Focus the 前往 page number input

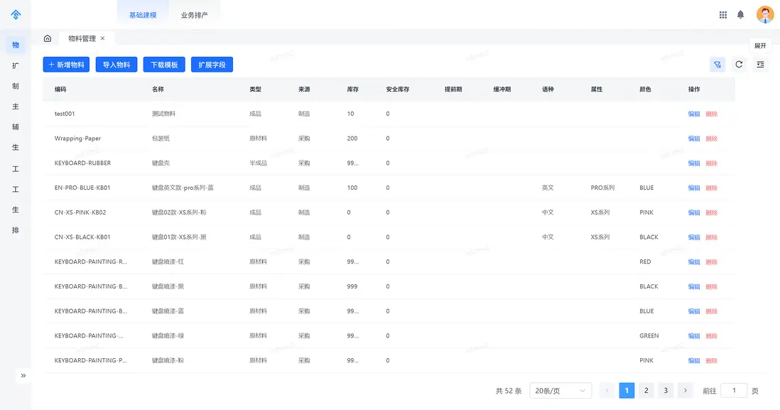click(x=734, y=391)
